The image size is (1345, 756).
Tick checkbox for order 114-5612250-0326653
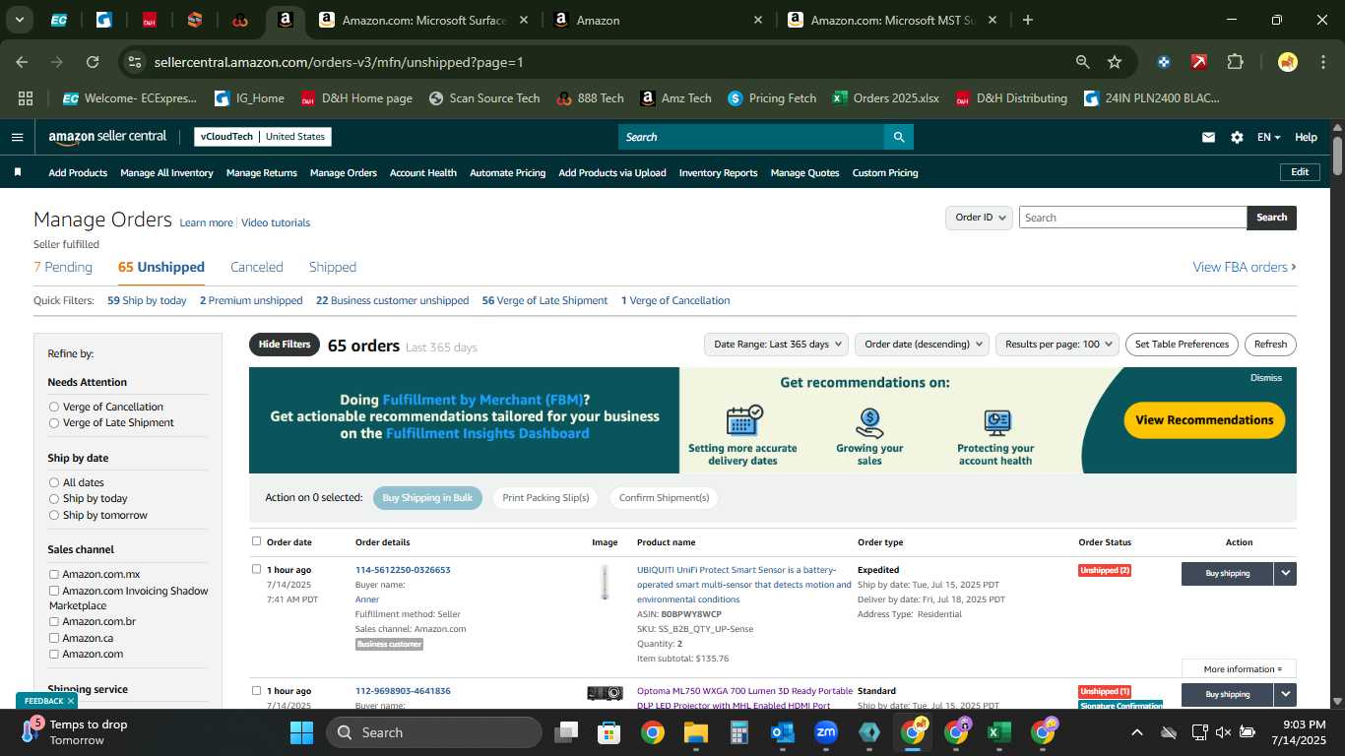click(x=257, y=569)
